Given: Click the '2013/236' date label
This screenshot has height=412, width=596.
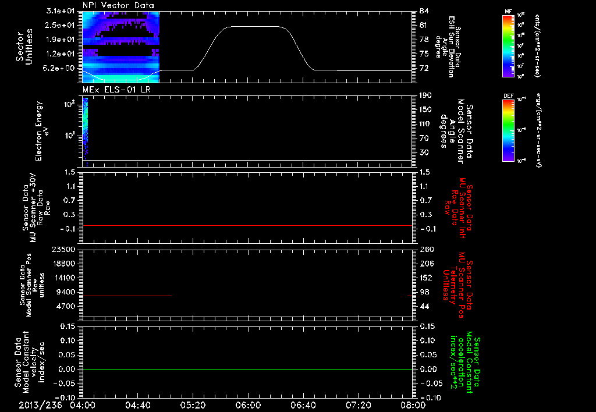Looking at the screenshot, I should [40, 405].
